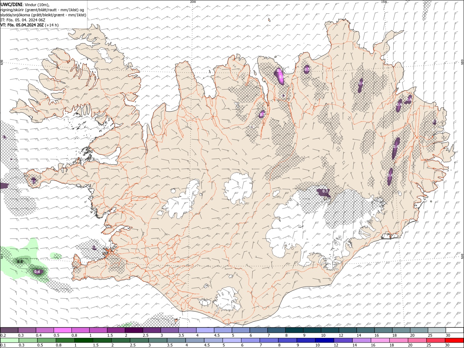This screenshot has height=348, width=464.
Task: Click the 1 darkest green swatch in the lower rain bar
Action: [x=83, y=340]
